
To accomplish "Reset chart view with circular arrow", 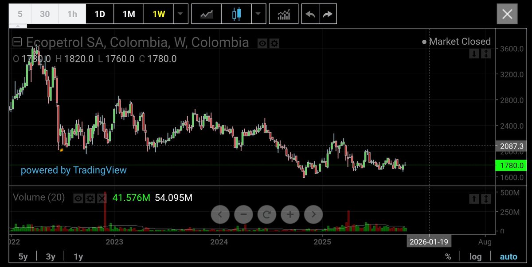I will coord(267,215).
